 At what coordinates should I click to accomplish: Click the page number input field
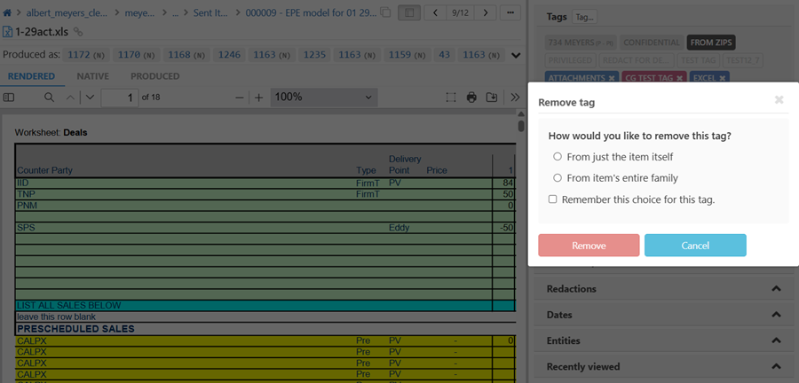[x=120, y=98]
